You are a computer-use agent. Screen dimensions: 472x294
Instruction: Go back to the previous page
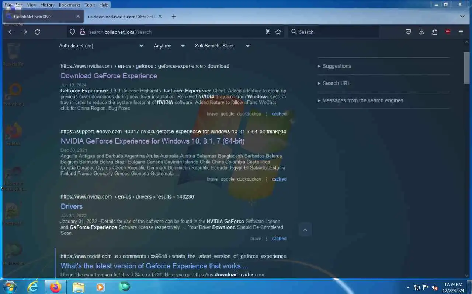pyautogui.click(x=11, y=32)
